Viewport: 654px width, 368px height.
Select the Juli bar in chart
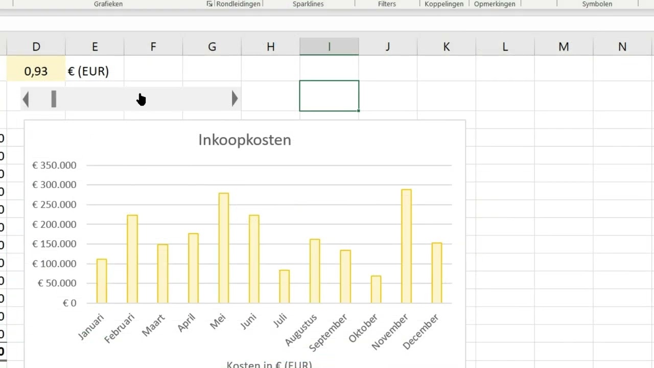point(285,287)
